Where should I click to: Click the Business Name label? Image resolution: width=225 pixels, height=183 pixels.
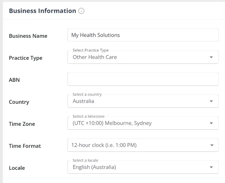pos(28,36)
